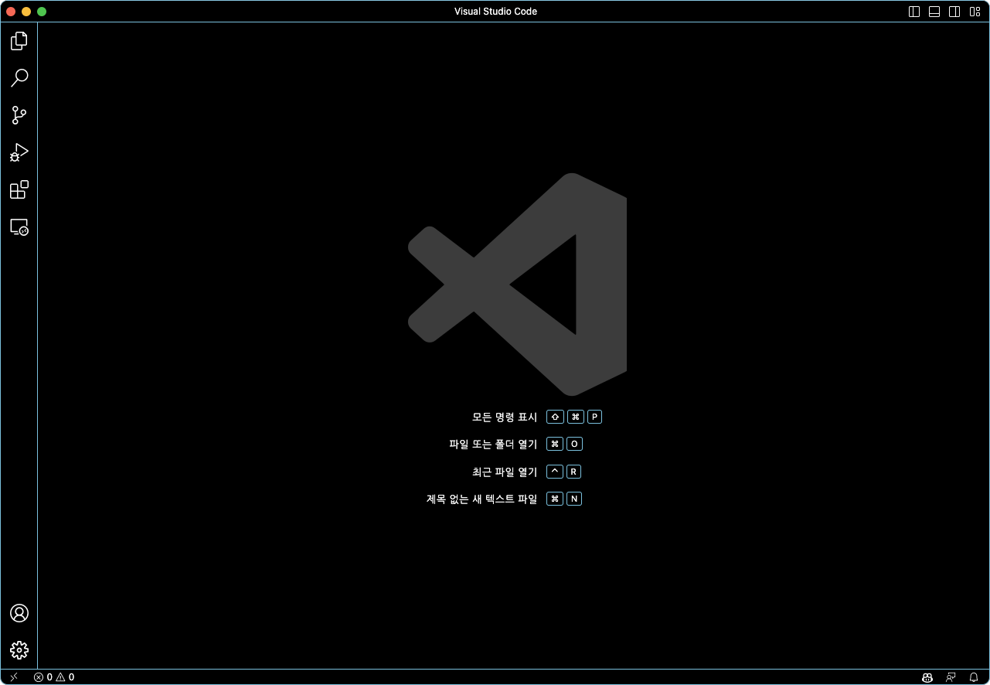Image resolution: width=990 pixels, height=685 pixels.
Task: Click the P key hint for all commands
Action: point(594,417)
